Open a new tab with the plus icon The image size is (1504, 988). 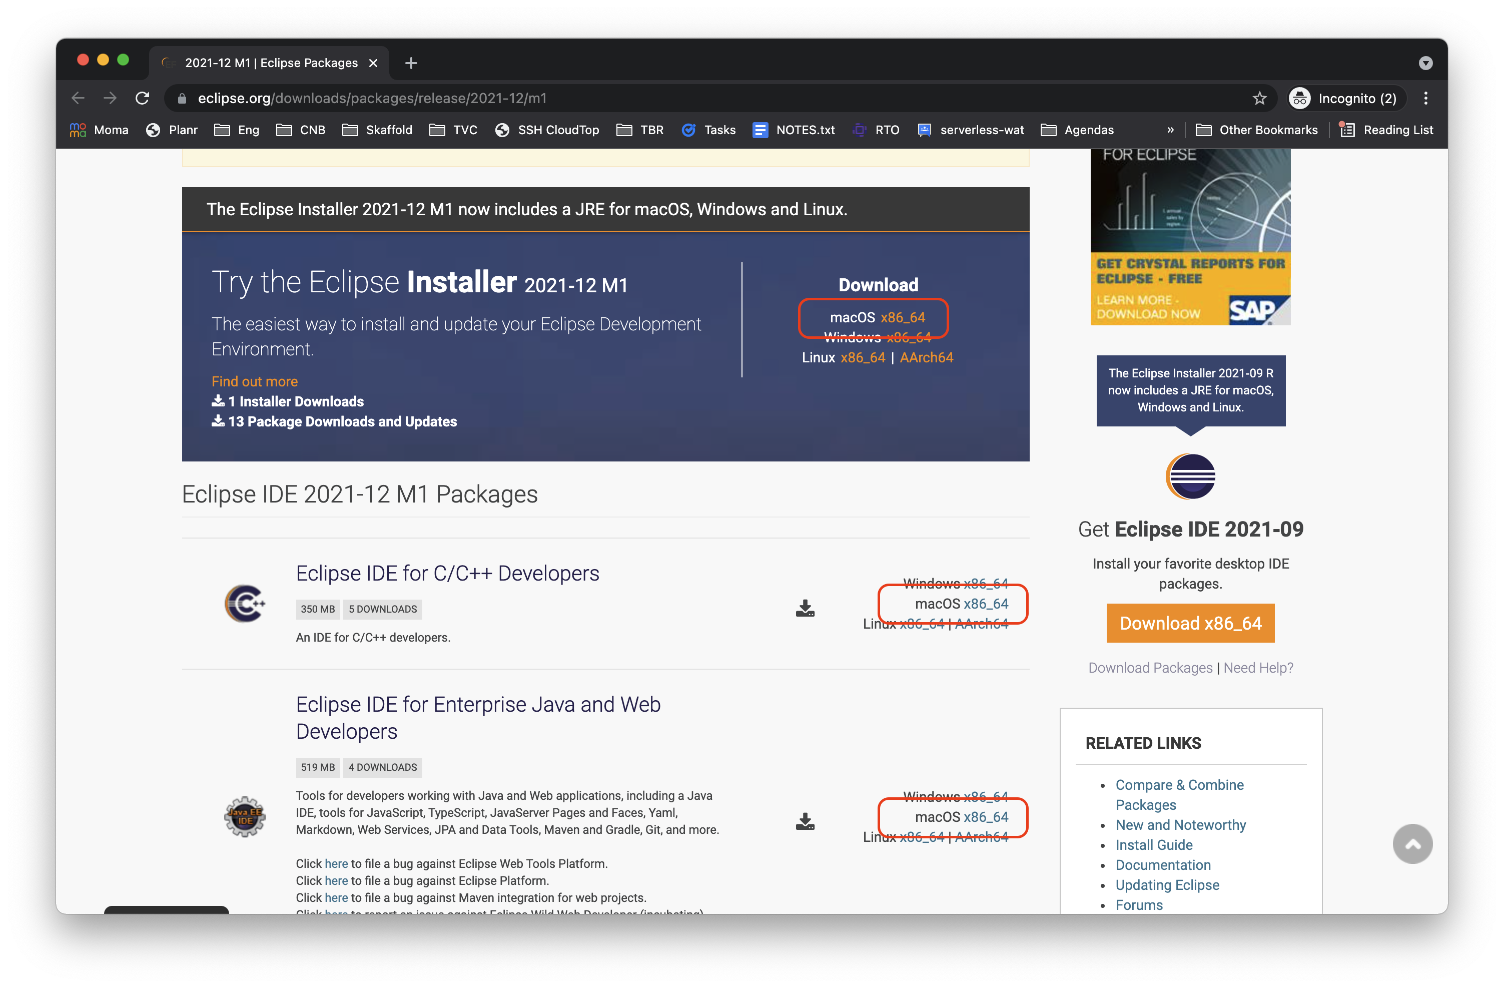pyautogui.click(x=411, y=63)
